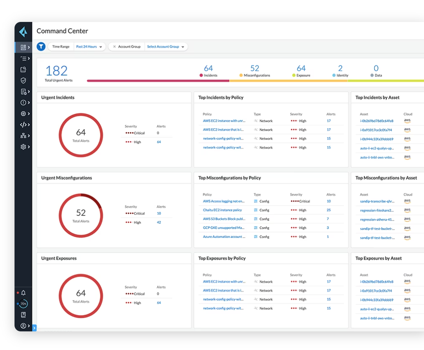Expand the sidebar with blue arrow tab

tap(34, 328)
